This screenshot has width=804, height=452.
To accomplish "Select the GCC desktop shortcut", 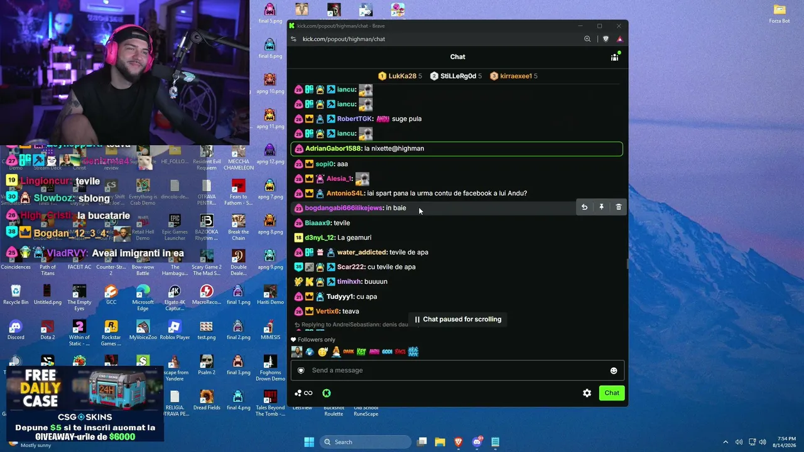I will pyautogui.click(x=111, y=294).
